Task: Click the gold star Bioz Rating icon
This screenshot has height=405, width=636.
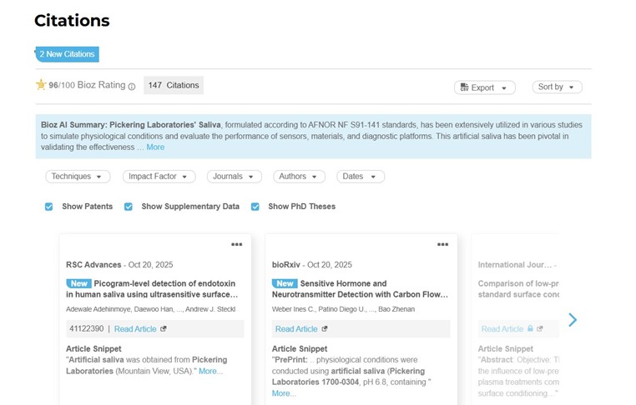Action: point(41,85)
